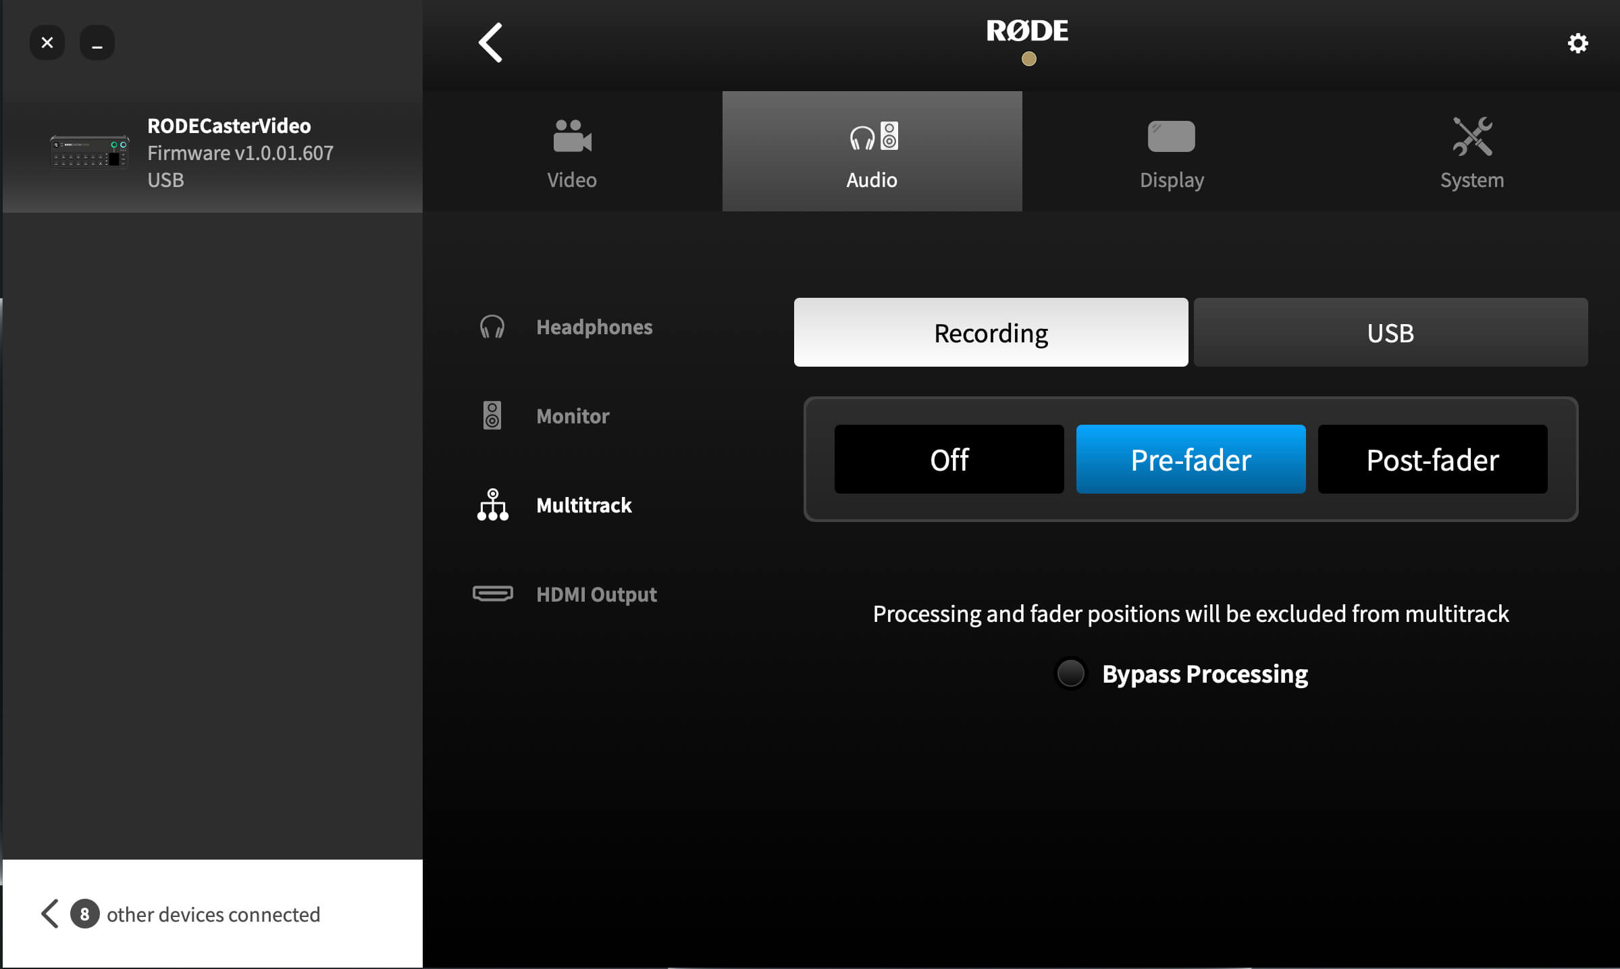Set multitrack mode to Off
The width and height of the screenshot is (1620, 969).
[x=949, y=459]
